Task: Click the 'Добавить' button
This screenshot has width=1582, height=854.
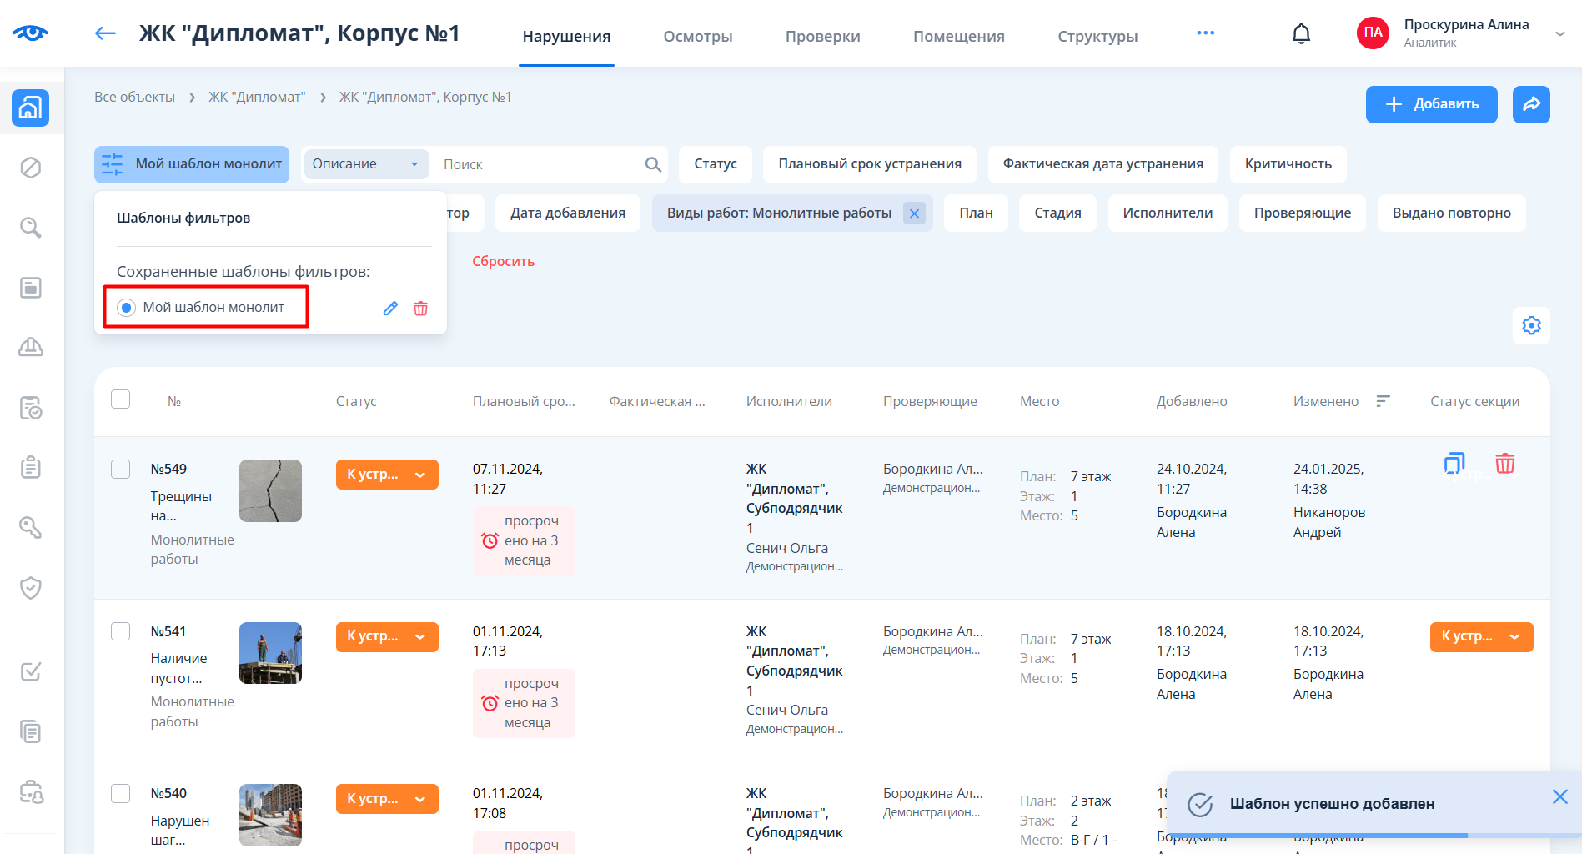Action: coord(1431,104)
